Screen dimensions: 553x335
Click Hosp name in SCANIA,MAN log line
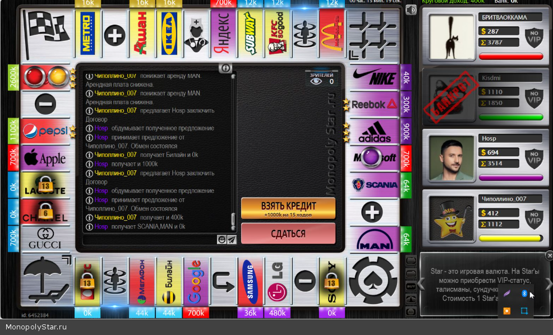coord(101,226)
